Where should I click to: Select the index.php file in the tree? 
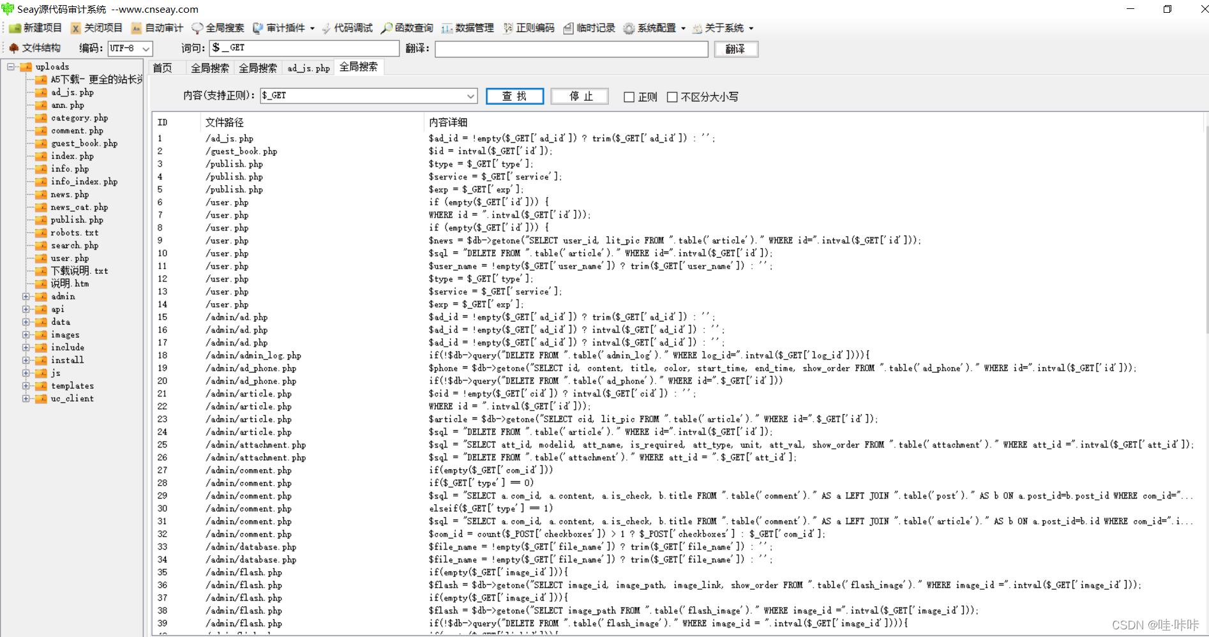click(72, 156)
